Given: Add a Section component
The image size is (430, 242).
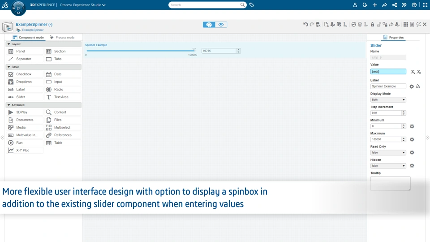Looking at the screenshot, I should point(63,51).
